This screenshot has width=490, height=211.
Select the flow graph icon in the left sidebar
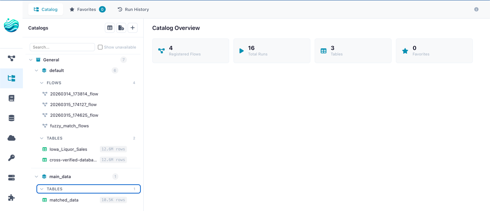tap(11, 58)
